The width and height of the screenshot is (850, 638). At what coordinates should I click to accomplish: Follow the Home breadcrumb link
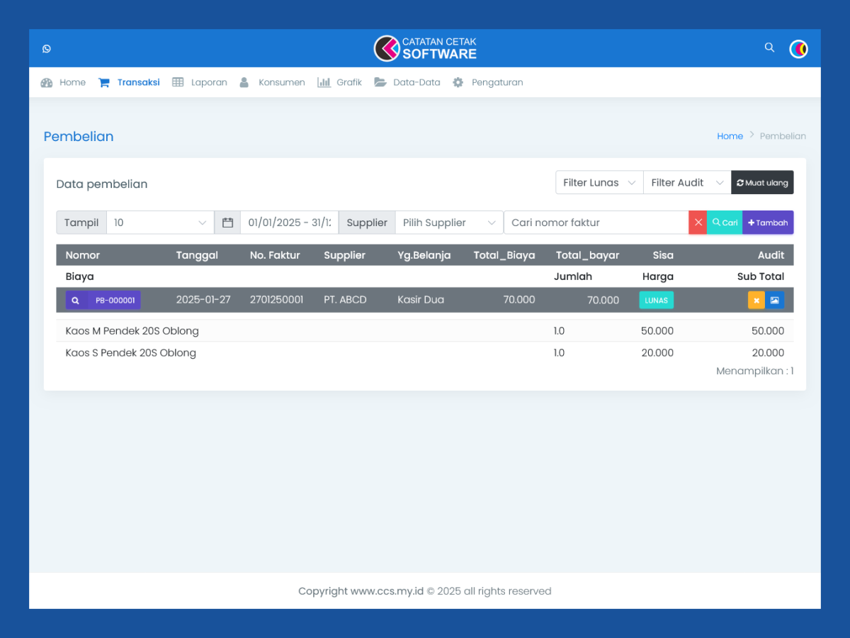[730, 136]
